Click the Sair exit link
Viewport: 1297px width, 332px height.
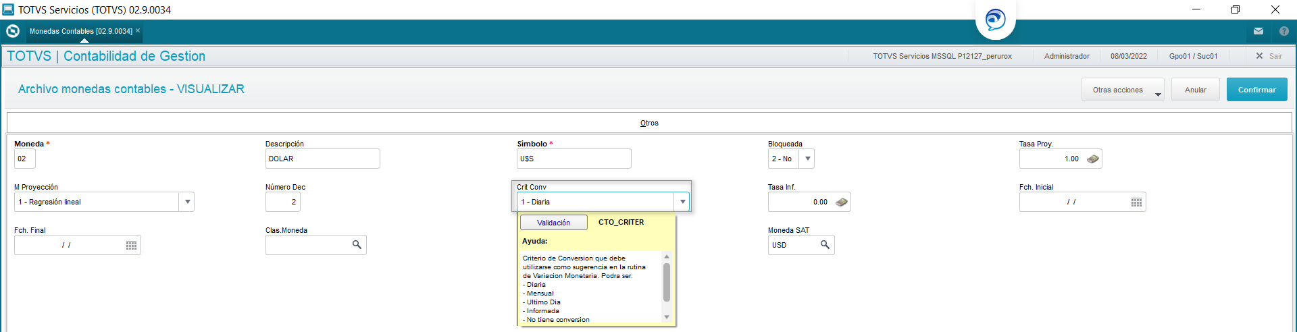[x=1275, y=56]
